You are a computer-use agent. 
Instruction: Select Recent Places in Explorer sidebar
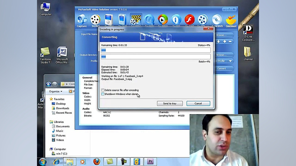pyautogui.click(x=64, y=113)
